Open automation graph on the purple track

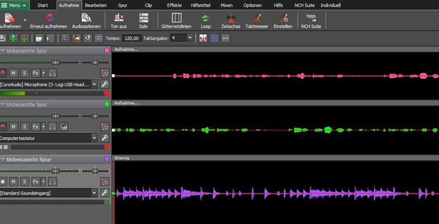point(105,182)
